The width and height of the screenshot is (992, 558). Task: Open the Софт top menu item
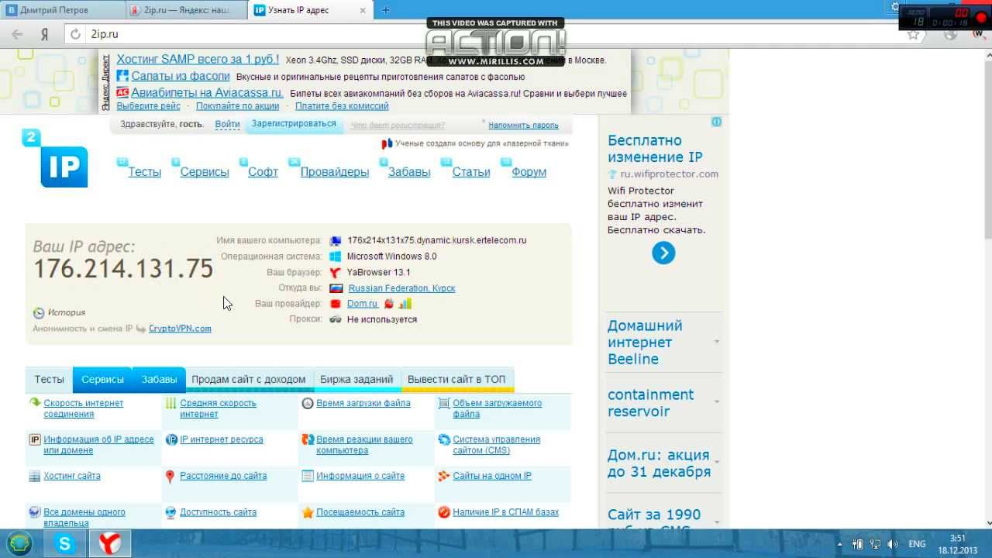(263, 172)
